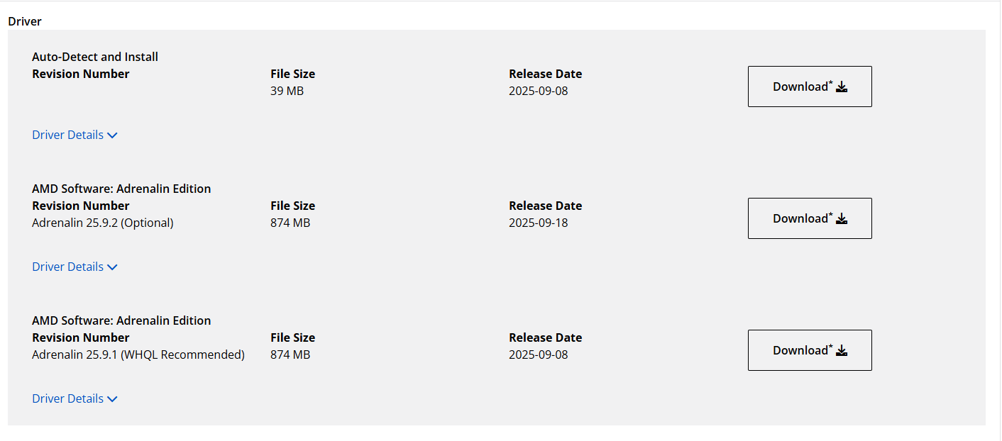1002x441 pixels.
Task: Click the Driver section heading
Action: coord(25,21)
